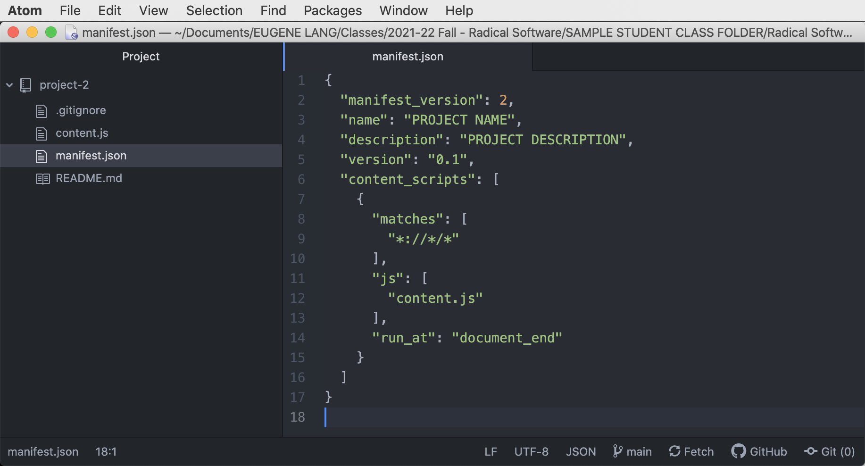This screenshot has height=466, width=865.
Task: Click the git branch icon beside main
Action: coord(617,451)
